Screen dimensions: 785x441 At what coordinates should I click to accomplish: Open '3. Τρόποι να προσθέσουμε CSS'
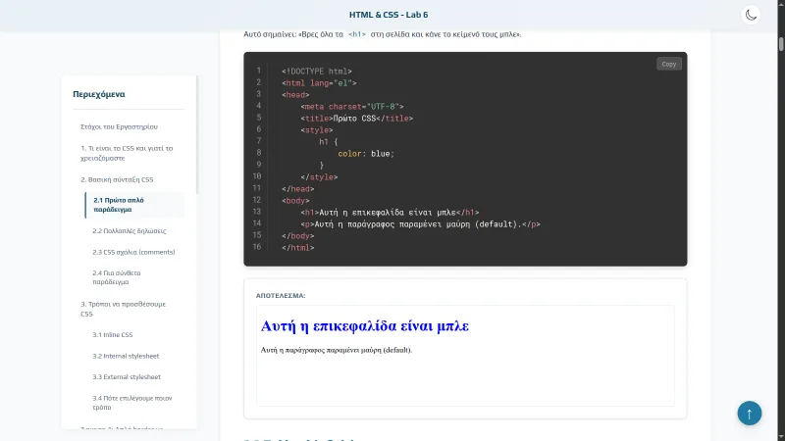124,309
